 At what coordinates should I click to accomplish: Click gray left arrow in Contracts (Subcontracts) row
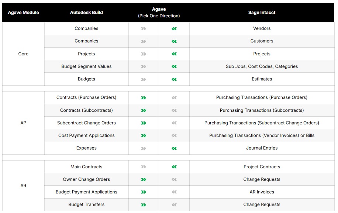174,110
